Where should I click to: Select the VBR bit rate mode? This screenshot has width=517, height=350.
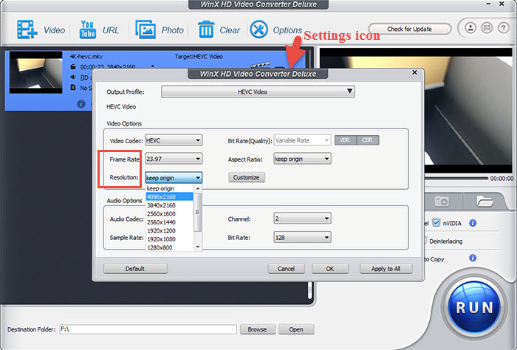point(345,140)
